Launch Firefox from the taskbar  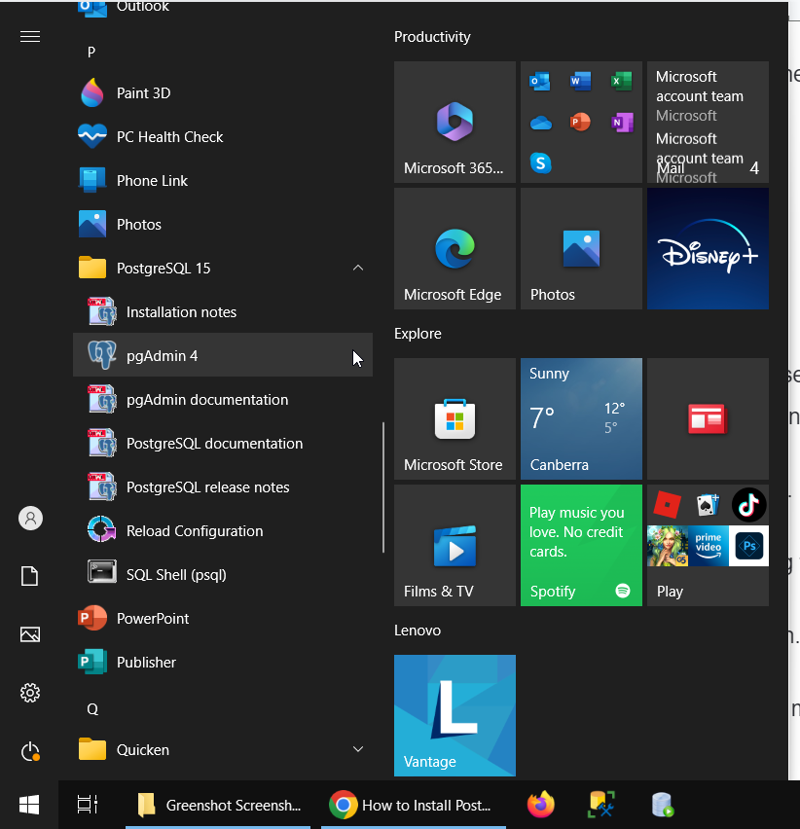point(540,805)
